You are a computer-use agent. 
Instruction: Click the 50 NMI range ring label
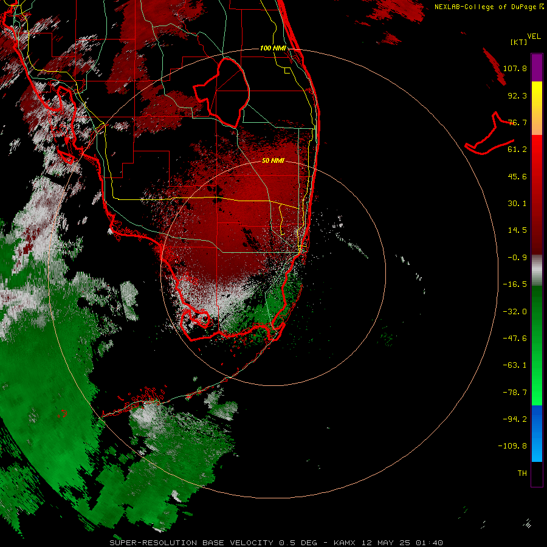point(273,160)
